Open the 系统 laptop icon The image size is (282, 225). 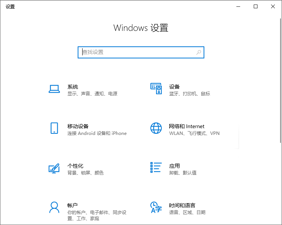click(54, 89)
